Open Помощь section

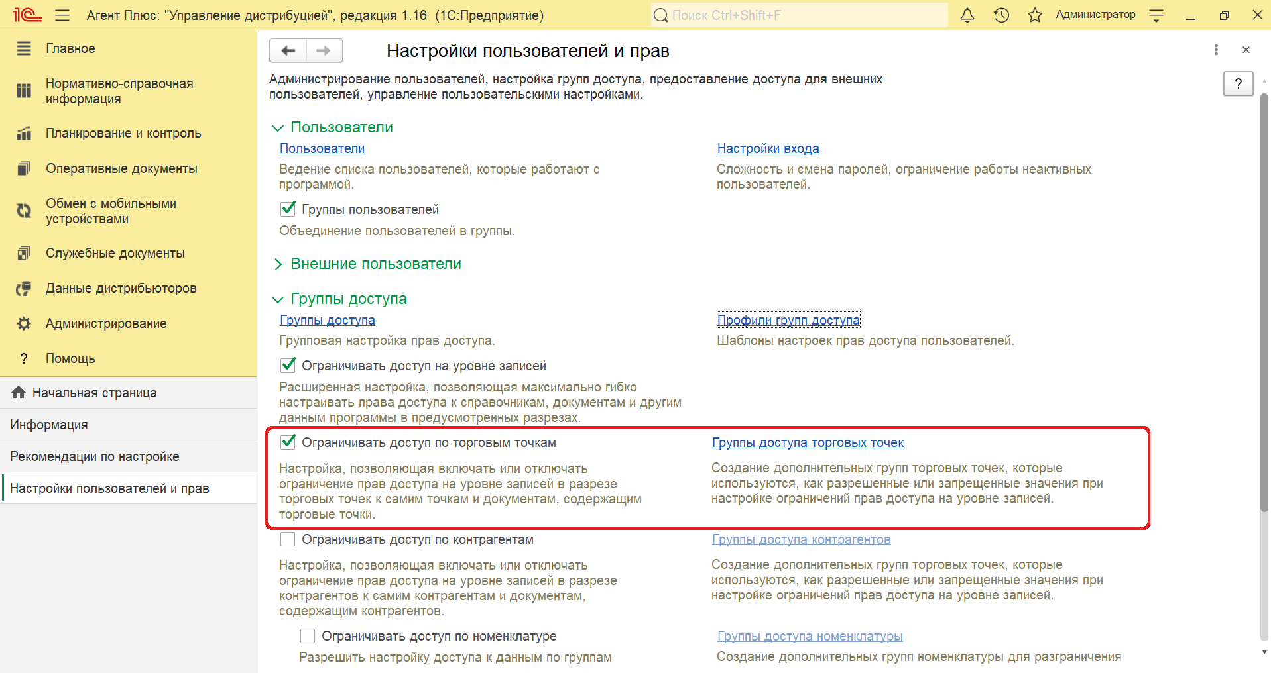point(70,358)
